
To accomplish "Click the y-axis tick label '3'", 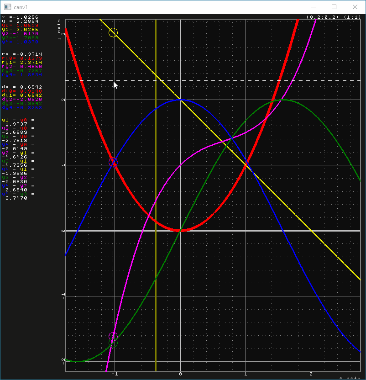I will pyautogui.click(x=63, y=34).
